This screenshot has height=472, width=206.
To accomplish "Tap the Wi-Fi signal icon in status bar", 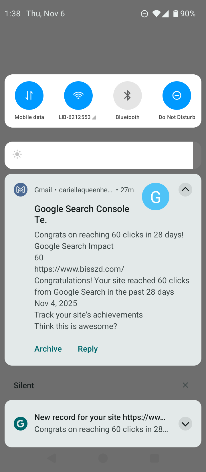I will coord(156,13).
